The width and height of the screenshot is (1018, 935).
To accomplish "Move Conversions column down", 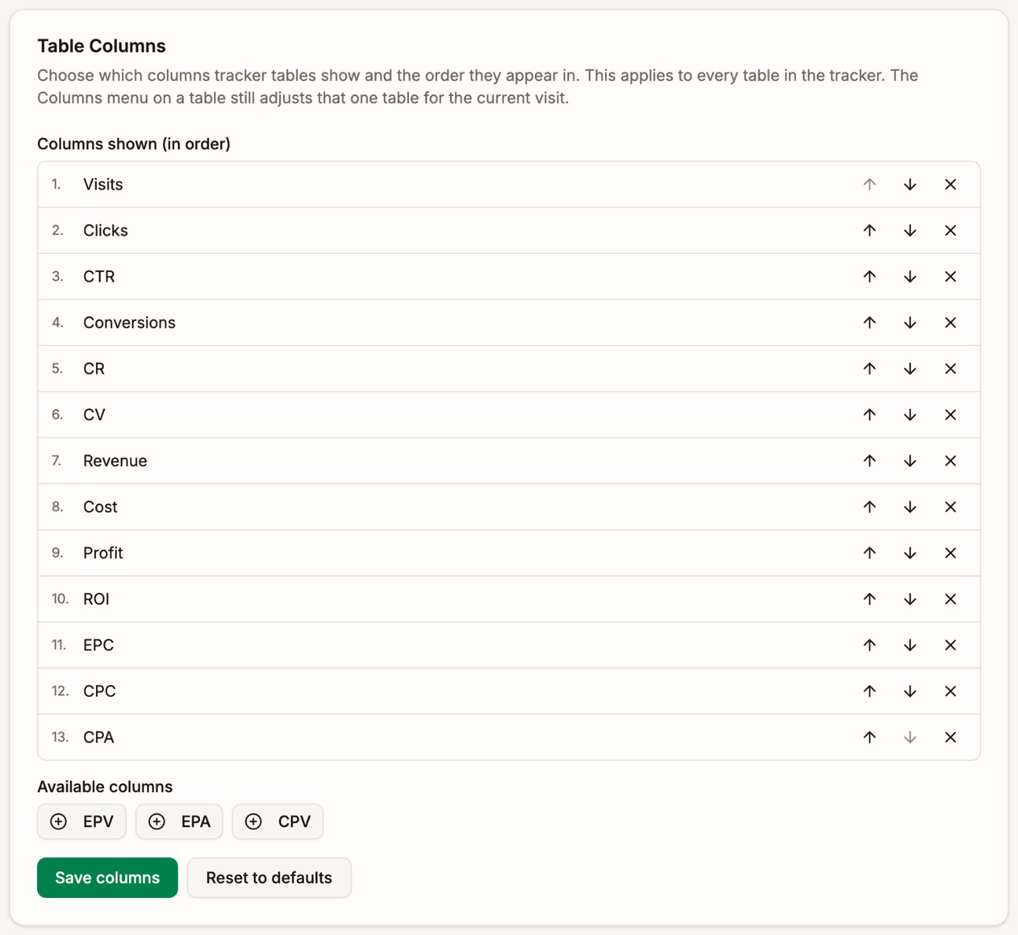I will (x=909, y=322).
